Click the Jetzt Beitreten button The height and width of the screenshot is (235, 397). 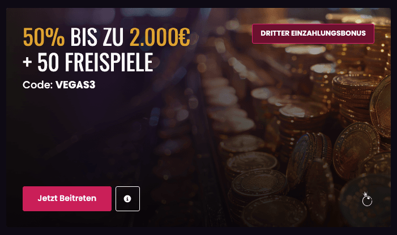tap(67, 199)
